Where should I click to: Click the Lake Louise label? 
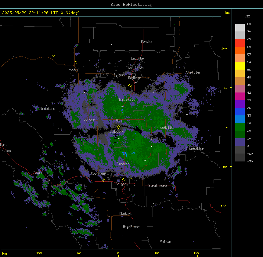tap(5, 148)
